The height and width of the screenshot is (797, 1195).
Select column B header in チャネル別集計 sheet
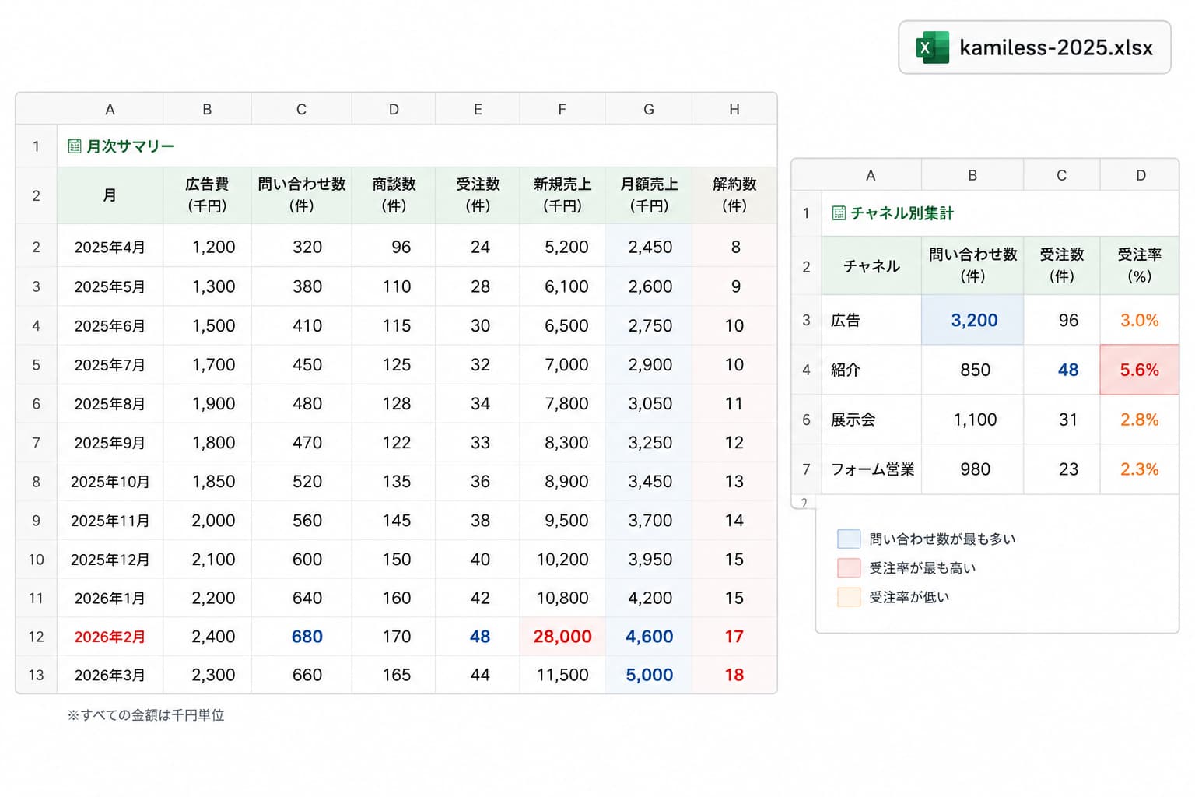point(972,175)
